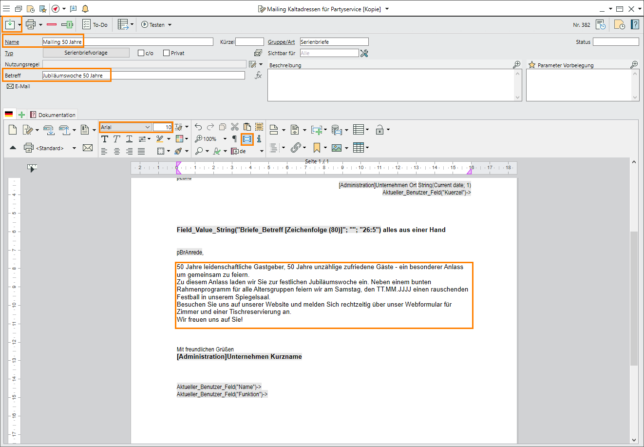Click the envelope icon in editor toolbar
Viewport: 644px width, 447px height.
point(88,148)
